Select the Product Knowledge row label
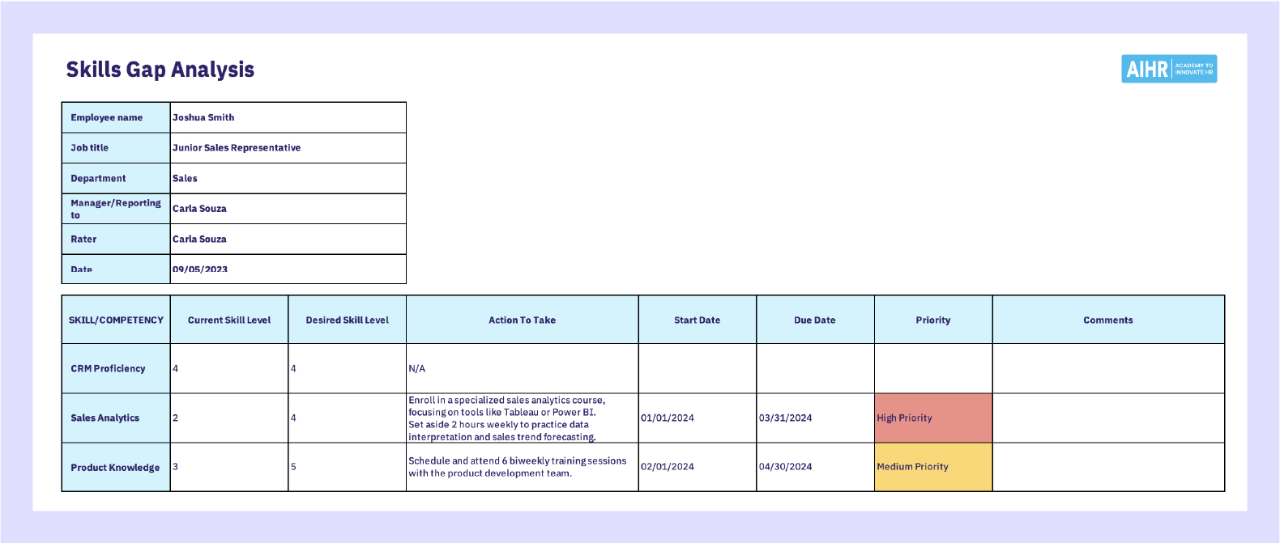Viewport: 1280px width, 543px height. point(116,468)
